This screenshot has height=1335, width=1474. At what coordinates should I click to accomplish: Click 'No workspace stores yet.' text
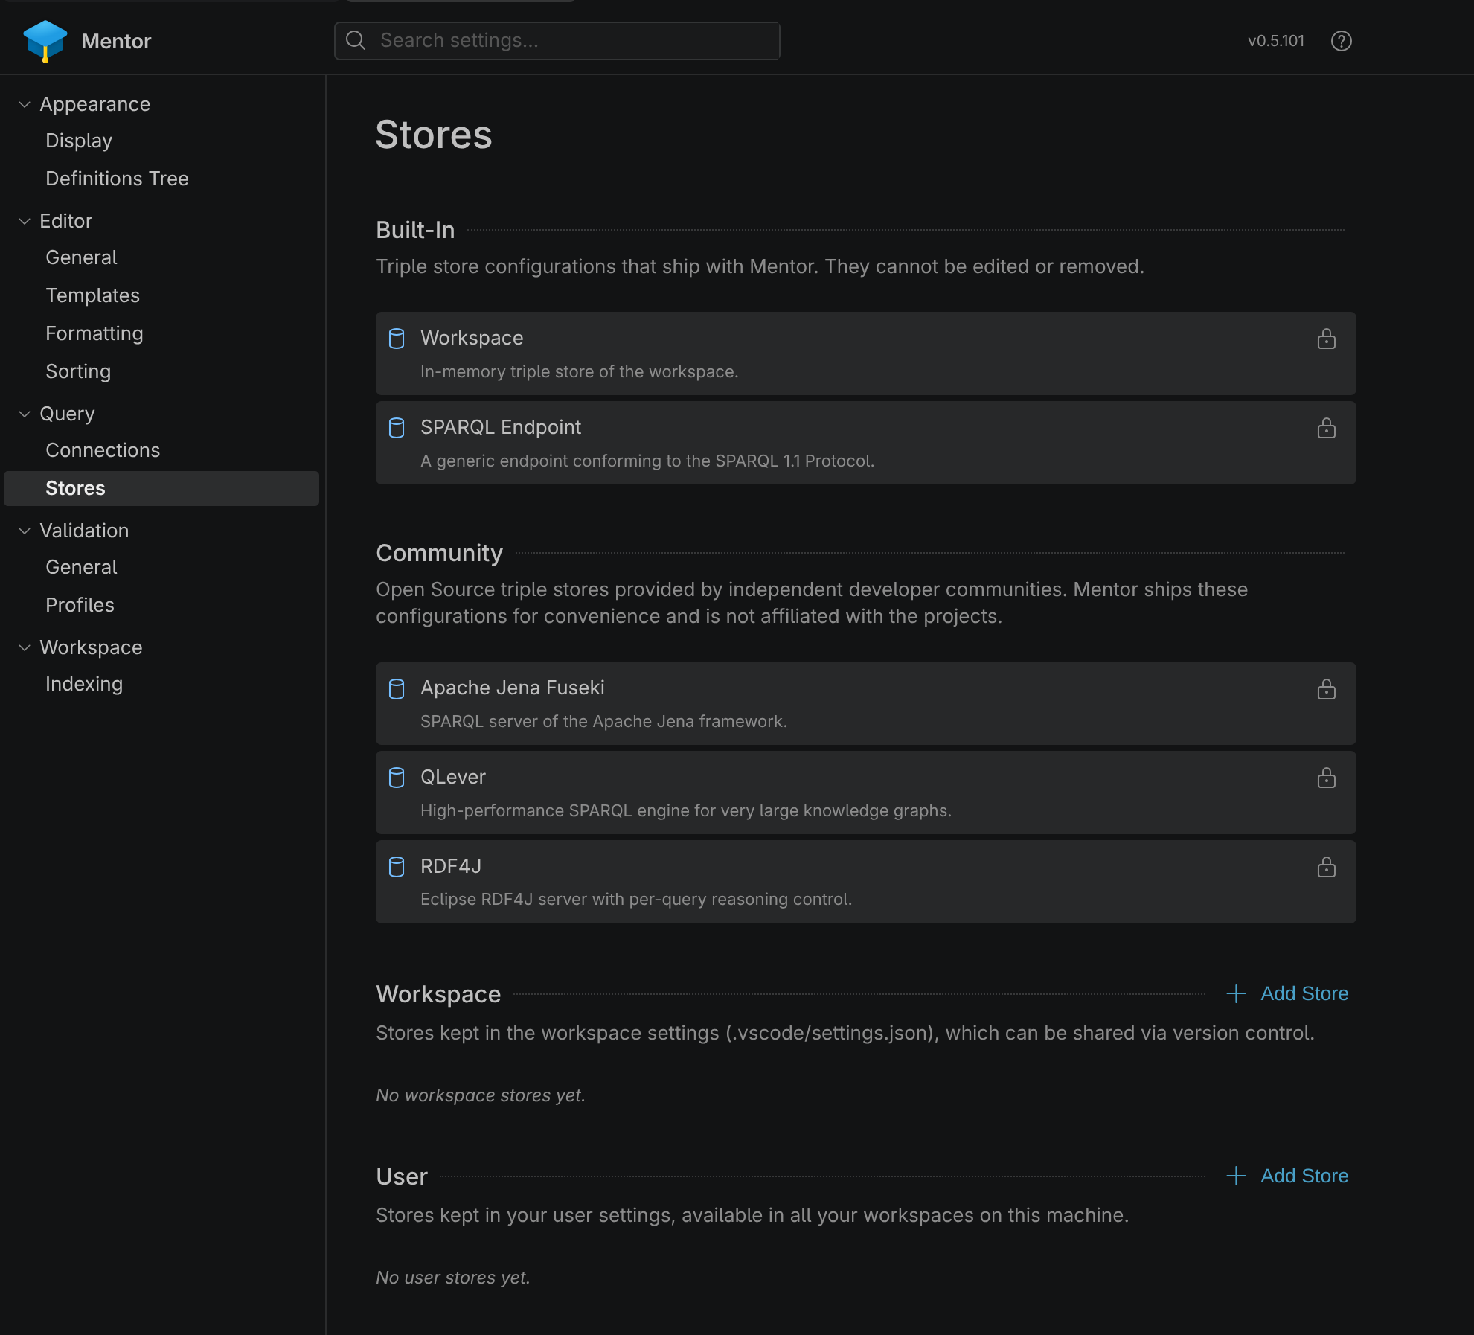481,1095
